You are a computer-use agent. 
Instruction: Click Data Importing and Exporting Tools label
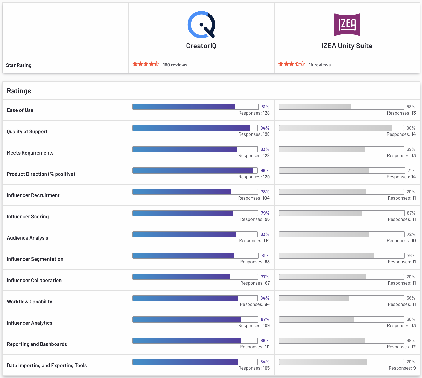point(47,366)
